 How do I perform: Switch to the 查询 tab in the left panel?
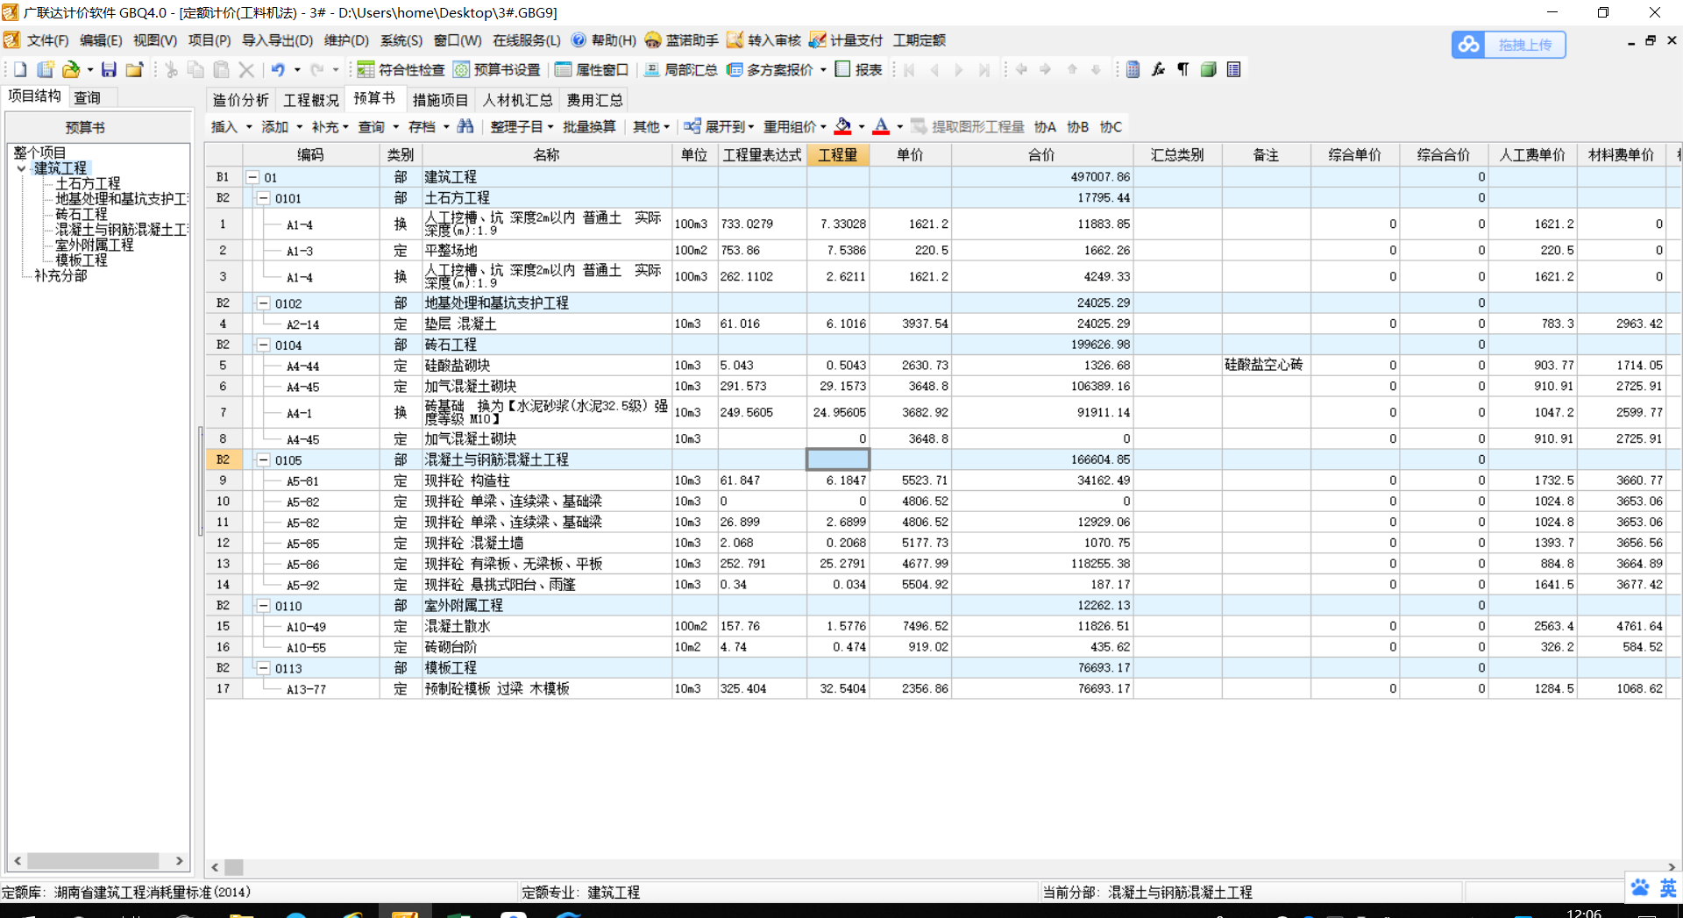point(87,97)
